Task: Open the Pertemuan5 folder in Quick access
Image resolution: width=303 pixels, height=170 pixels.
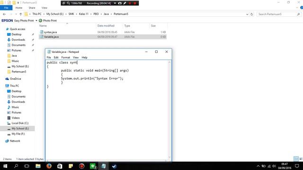Action: 19,71
